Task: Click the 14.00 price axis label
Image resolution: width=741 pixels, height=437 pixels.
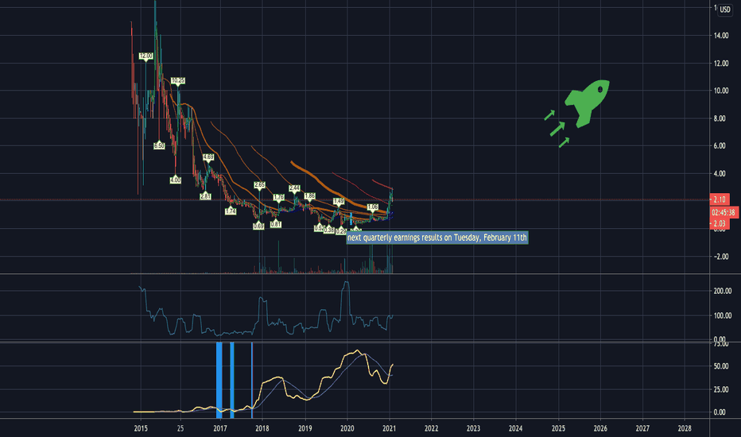Action: point(721,36)
